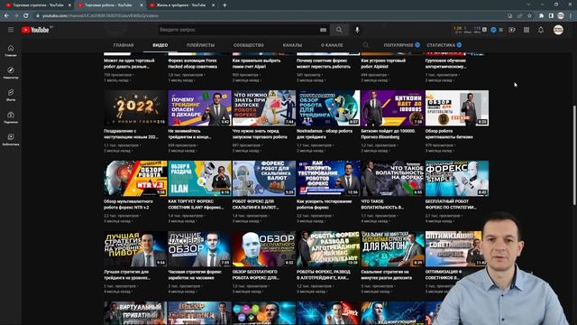Open the notifications bell
The height and width of the screenshot is (325, 577).
coord(541,30)
